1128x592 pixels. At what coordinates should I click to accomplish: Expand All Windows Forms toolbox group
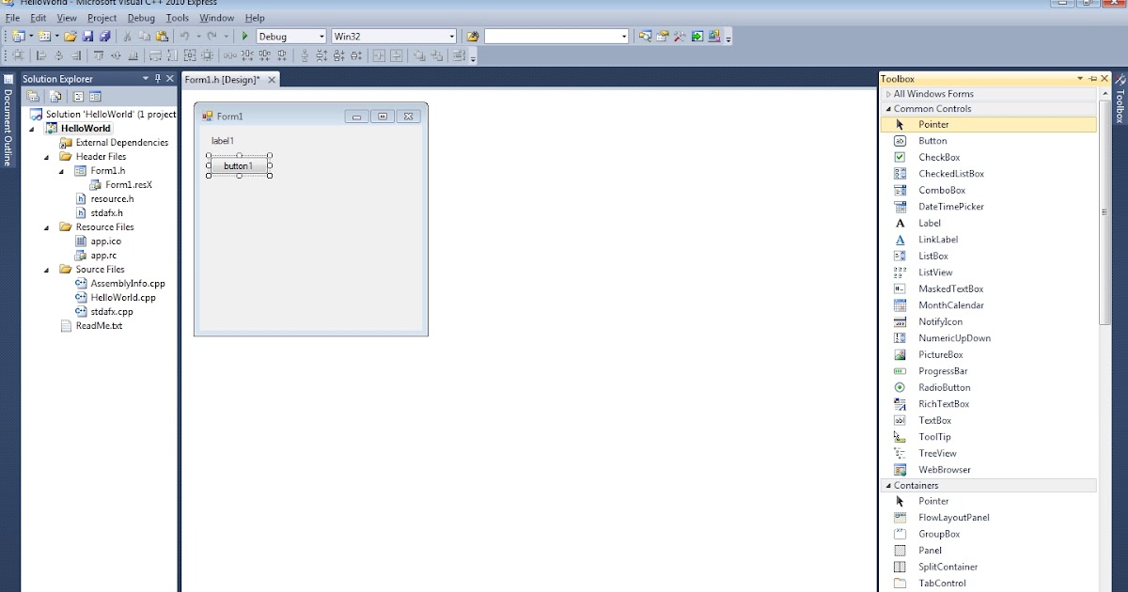pos(887,94)
